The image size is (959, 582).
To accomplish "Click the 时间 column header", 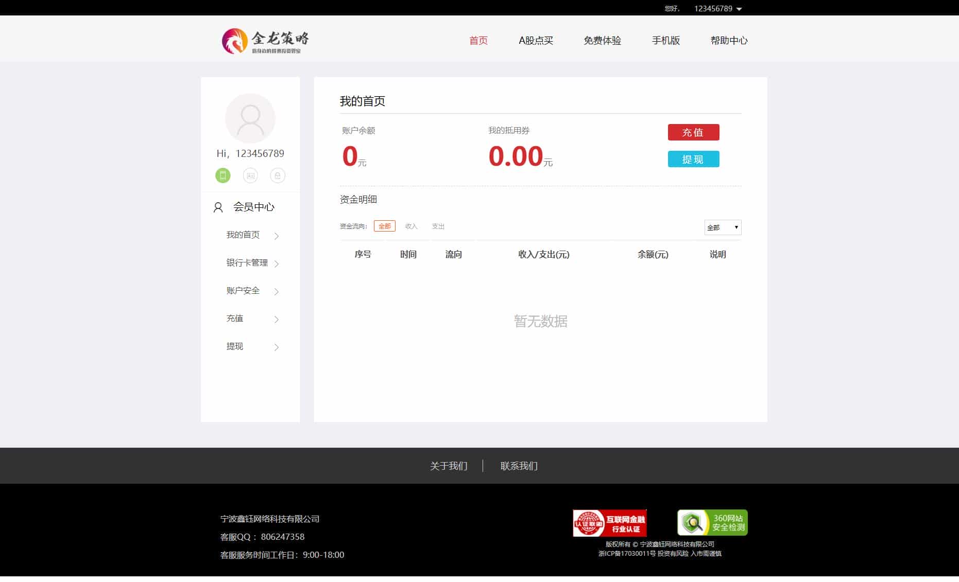I will (x=408, y=254).
